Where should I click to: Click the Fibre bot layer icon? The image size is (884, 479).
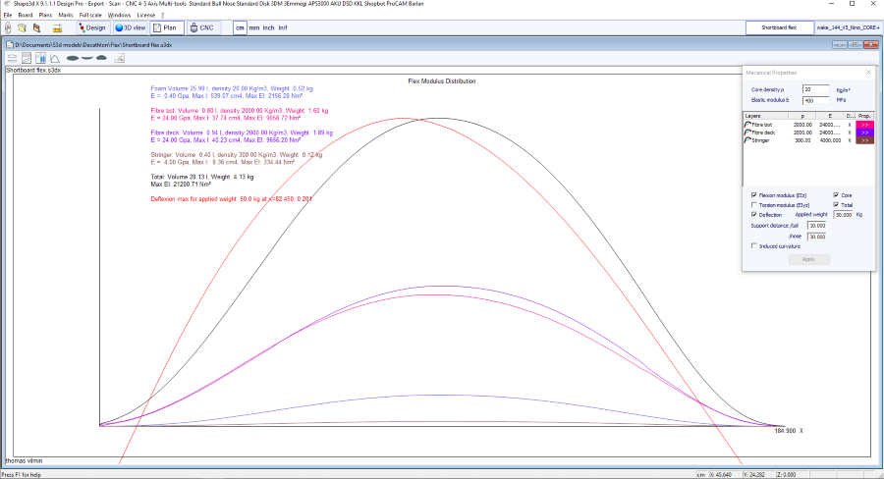tap(748, 125)
